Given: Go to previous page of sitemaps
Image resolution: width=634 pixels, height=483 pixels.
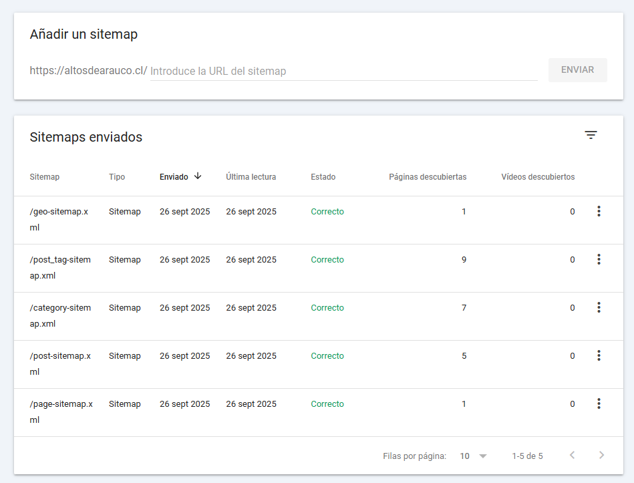Looking at the screenshot, I should pyautogui.click(x=572, y=456).
